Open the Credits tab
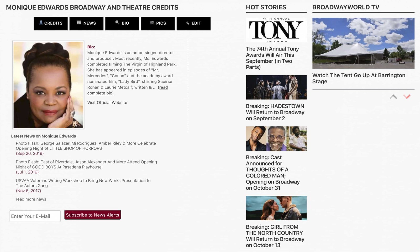This screenshot has width=420, height=252. tap(51, 23)
